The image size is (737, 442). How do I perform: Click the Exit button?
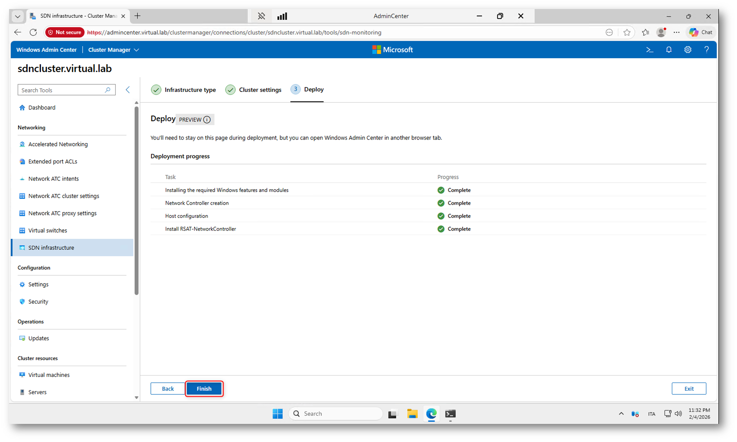tap(689, 389)
